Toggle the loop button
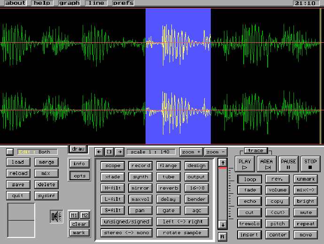324x244 pixels. [250, 179]
